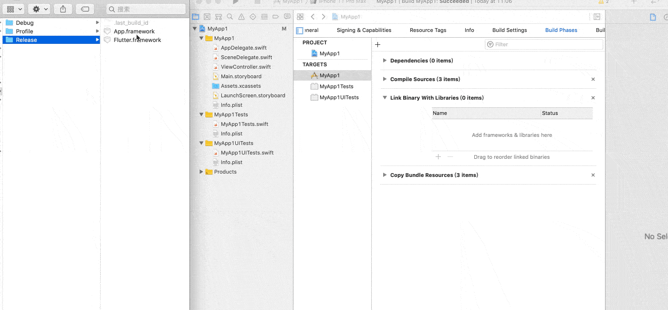Select App.framework in Finder
668x310 pixels.
[x=134, y=31]
